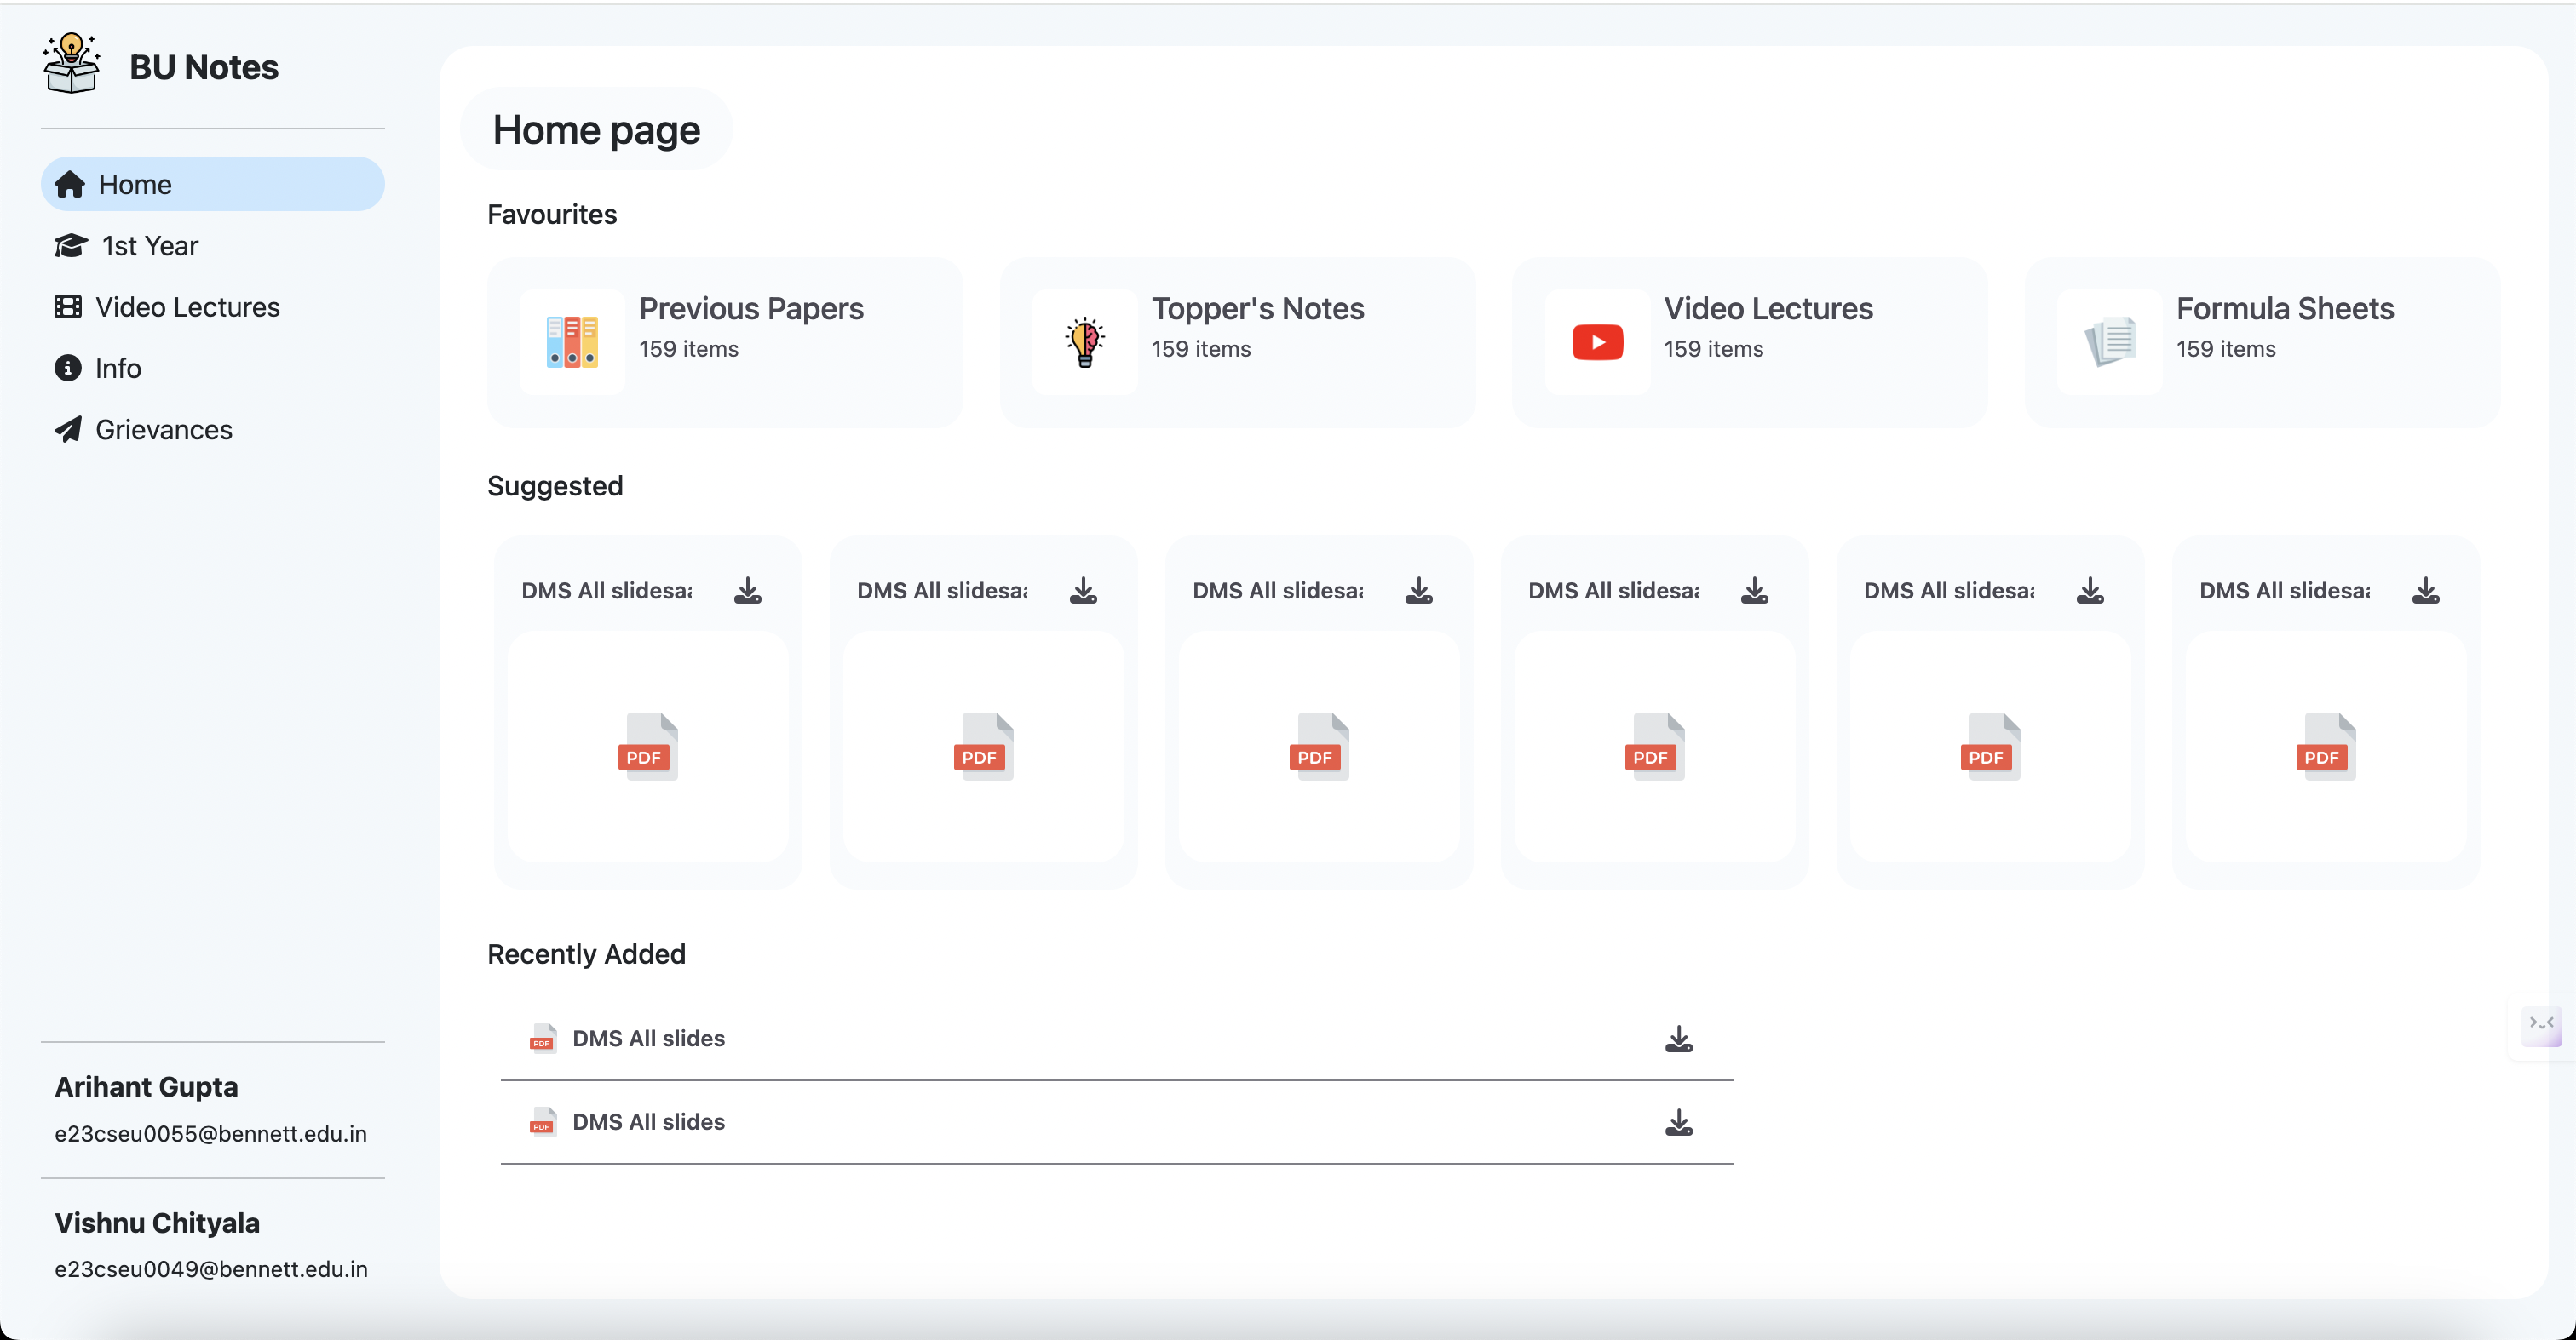The width and height of the screenshot is (2576, 1340).
Task: Download second Recently Added DMS All slides
Action: coord(1678,1123)
